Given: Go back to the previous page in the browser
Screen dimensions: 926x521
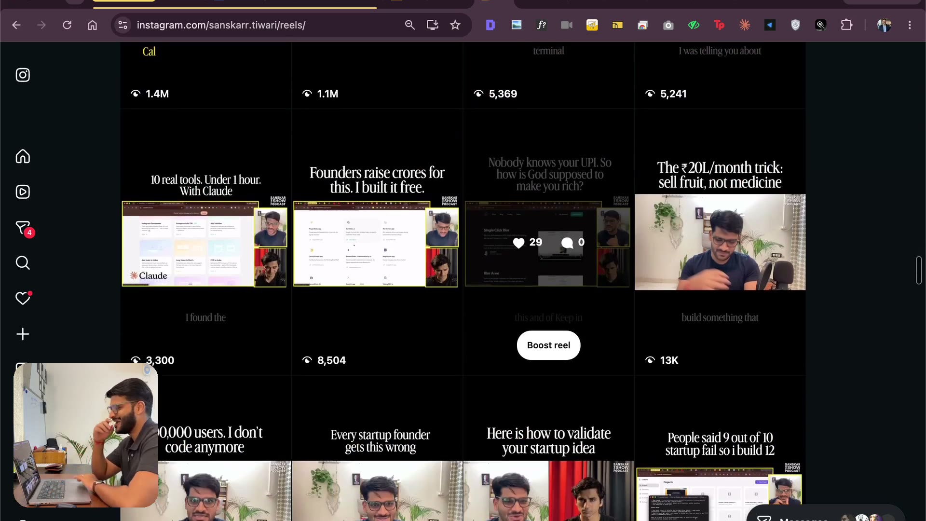Looking at the screenshot, I should click(16, 25).
